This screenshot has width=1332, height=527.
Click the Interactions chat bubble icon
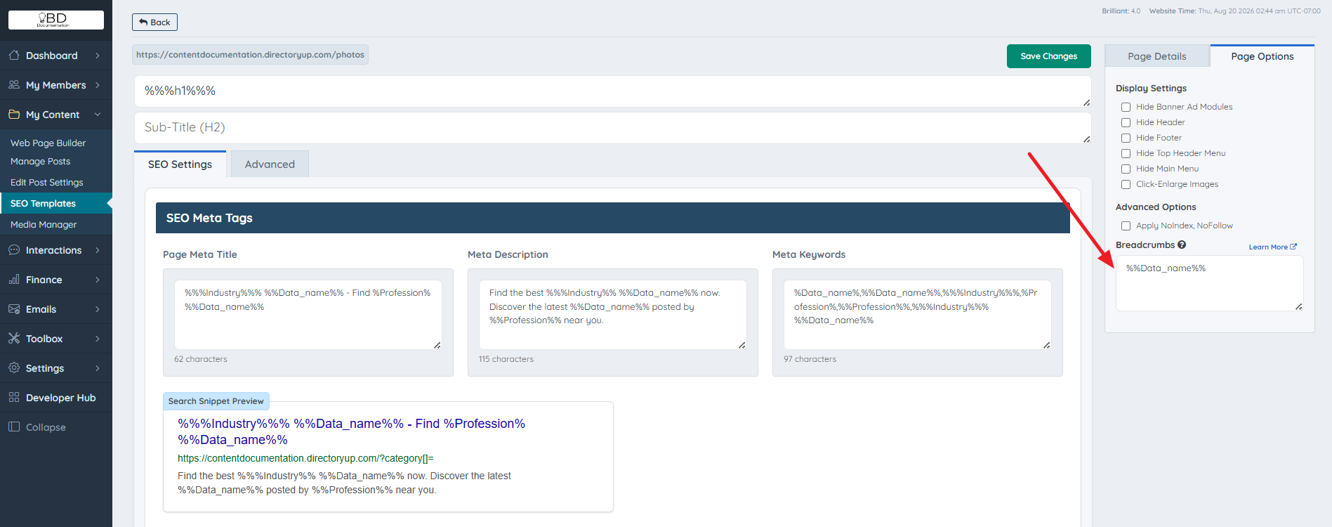14,250
